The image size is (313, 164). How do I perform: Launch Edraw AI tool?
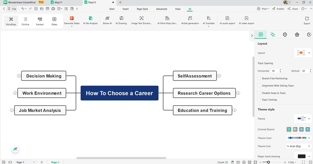click(x=107, y=20)
